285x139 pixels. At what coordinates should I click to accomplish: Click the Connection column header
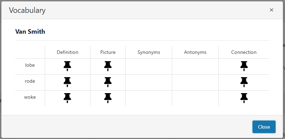[244, 52]
